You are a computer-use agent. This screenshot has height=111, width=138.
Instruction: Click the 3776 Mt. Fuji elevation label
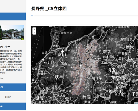tap(104, 90)
